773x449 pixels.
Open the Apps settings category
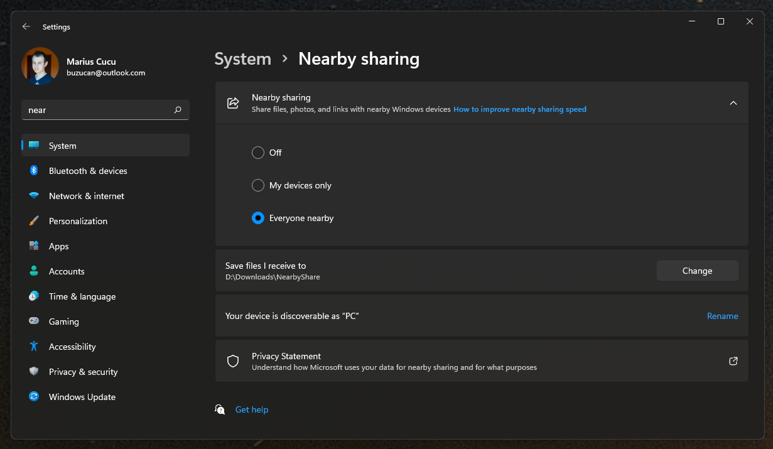coord(59,246)
